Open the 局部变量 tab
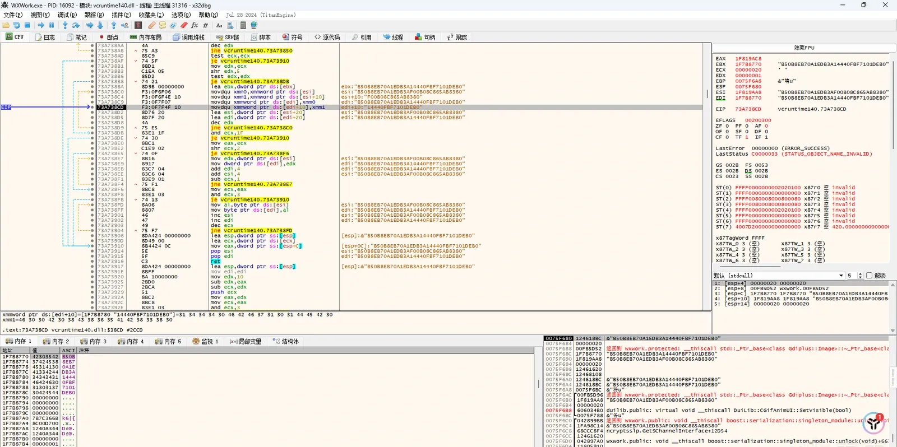 (245, 342)
